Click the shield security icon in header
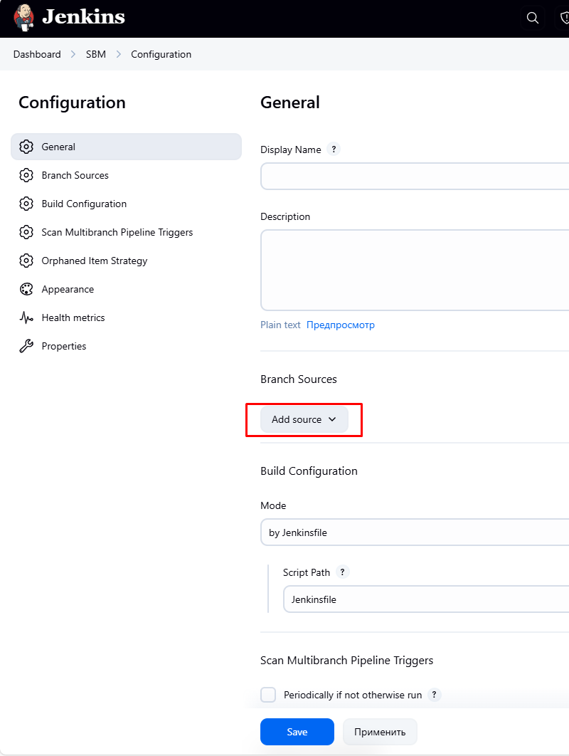The image size is (569, 756). 564,18
